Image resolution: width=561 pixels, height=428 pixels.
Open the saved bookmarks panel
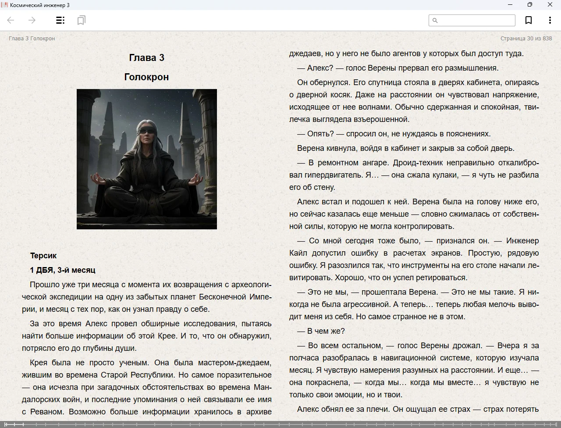(x=81, y=20)
